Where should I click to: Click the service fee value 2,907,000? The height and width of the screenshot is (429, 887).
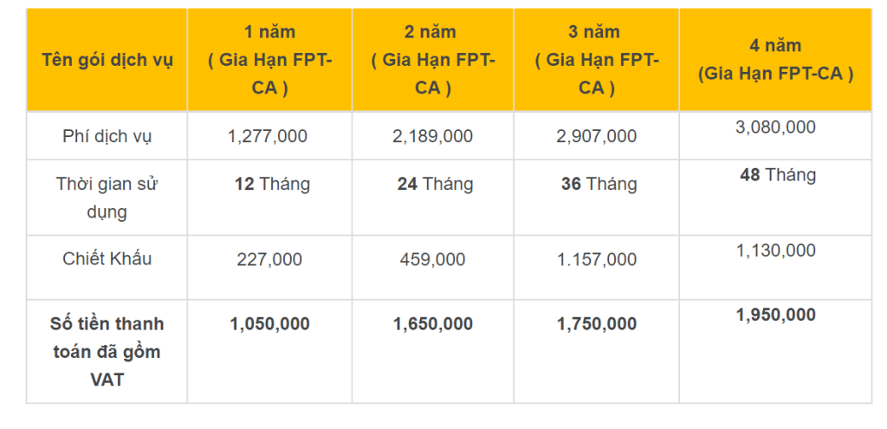coord(596,136)
